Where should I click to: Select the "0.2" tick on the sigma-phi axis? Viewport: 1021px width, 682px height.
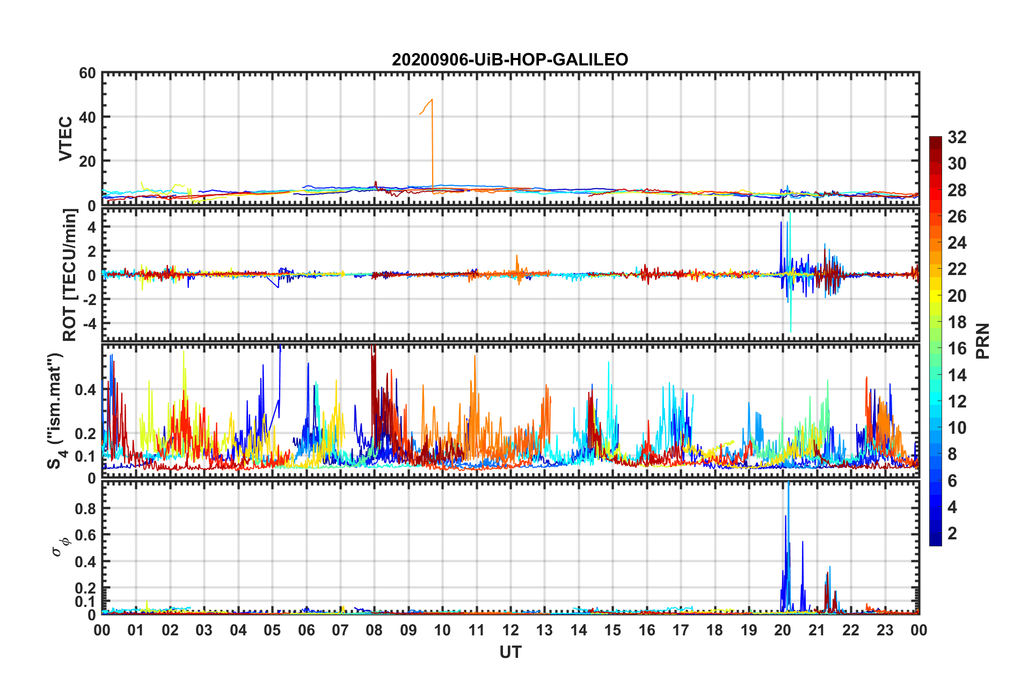point(85,588)
